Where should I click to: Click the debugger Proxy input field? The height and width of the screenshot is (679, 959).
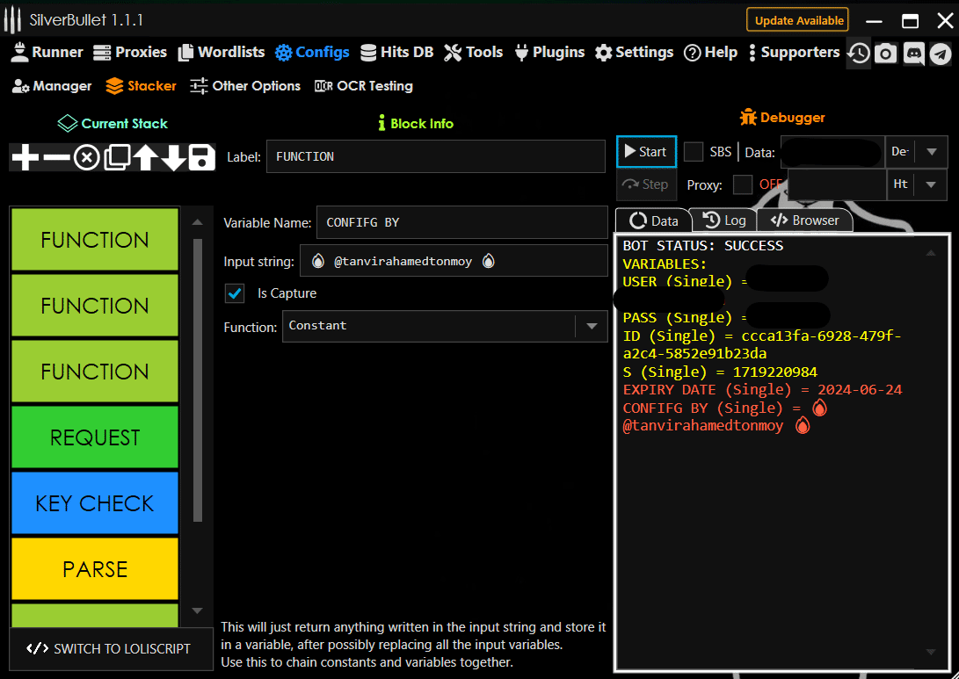click(837, 184)
